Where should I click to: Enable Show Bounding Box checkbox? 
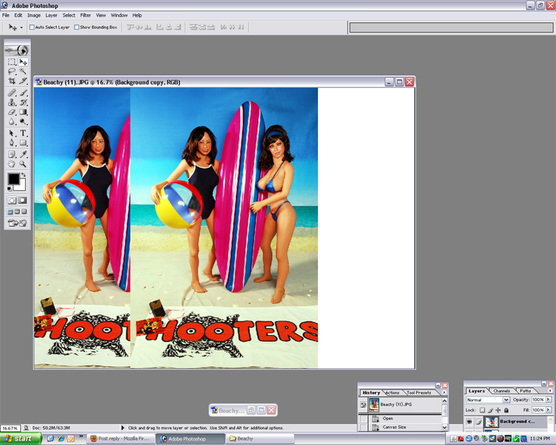click(77, 27)
